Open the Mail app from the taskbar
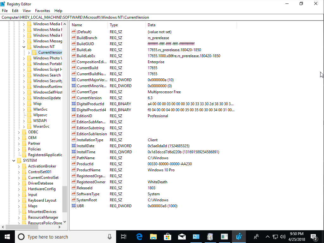324x243 pixels. tap(182, 237)
